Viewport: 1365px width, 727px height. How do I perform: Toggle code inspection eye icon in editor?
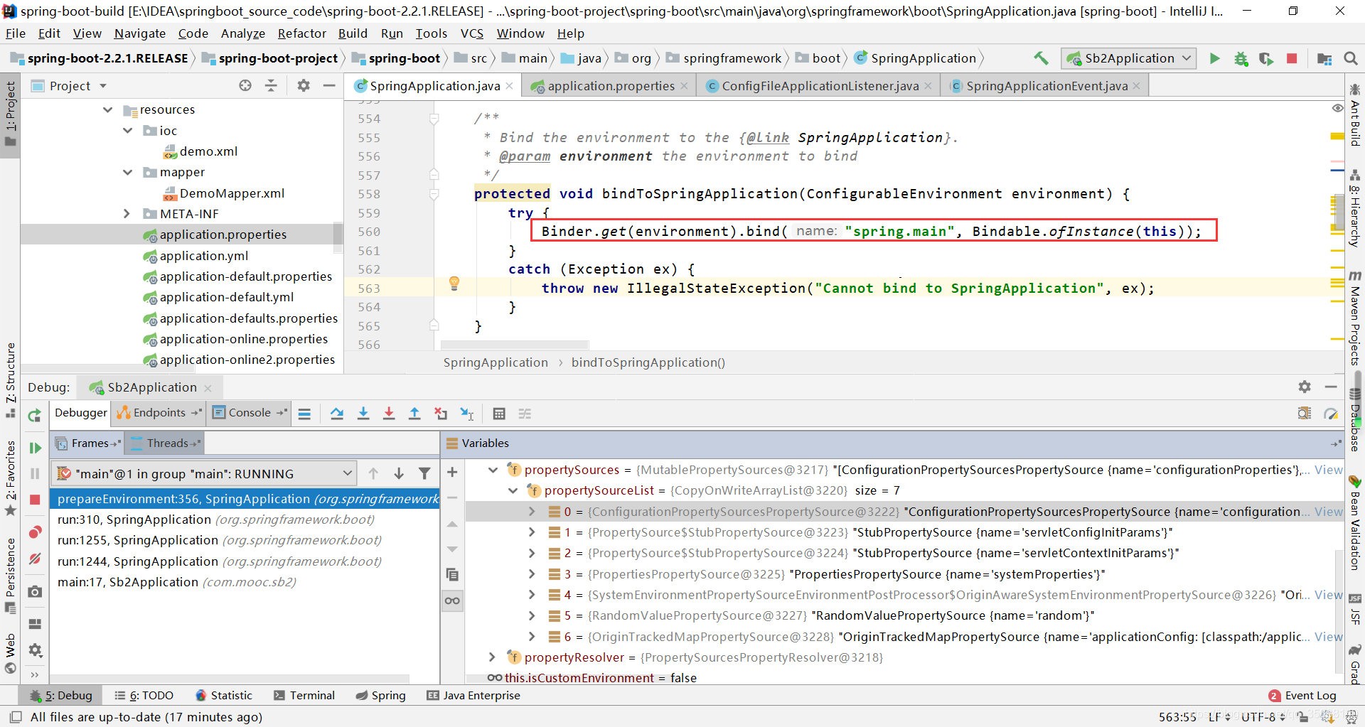(1337, 108)
